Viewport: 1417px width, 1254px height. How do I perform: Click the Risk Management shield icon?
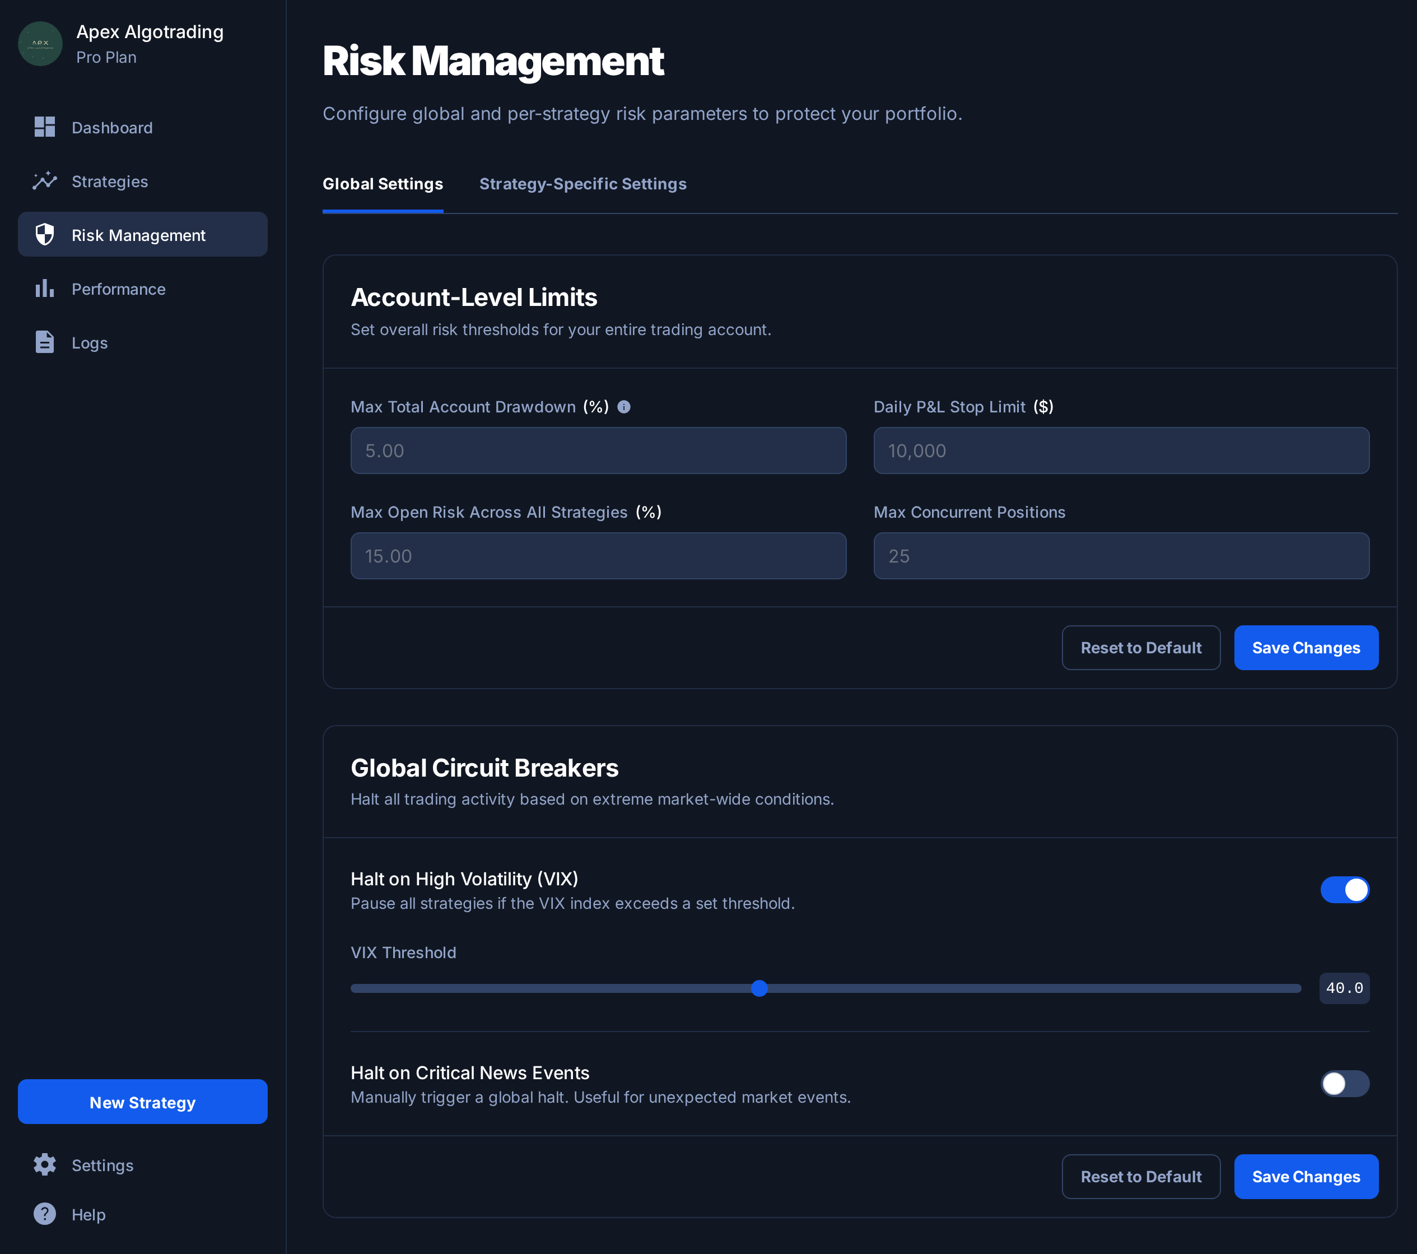[x=44, y=234]
